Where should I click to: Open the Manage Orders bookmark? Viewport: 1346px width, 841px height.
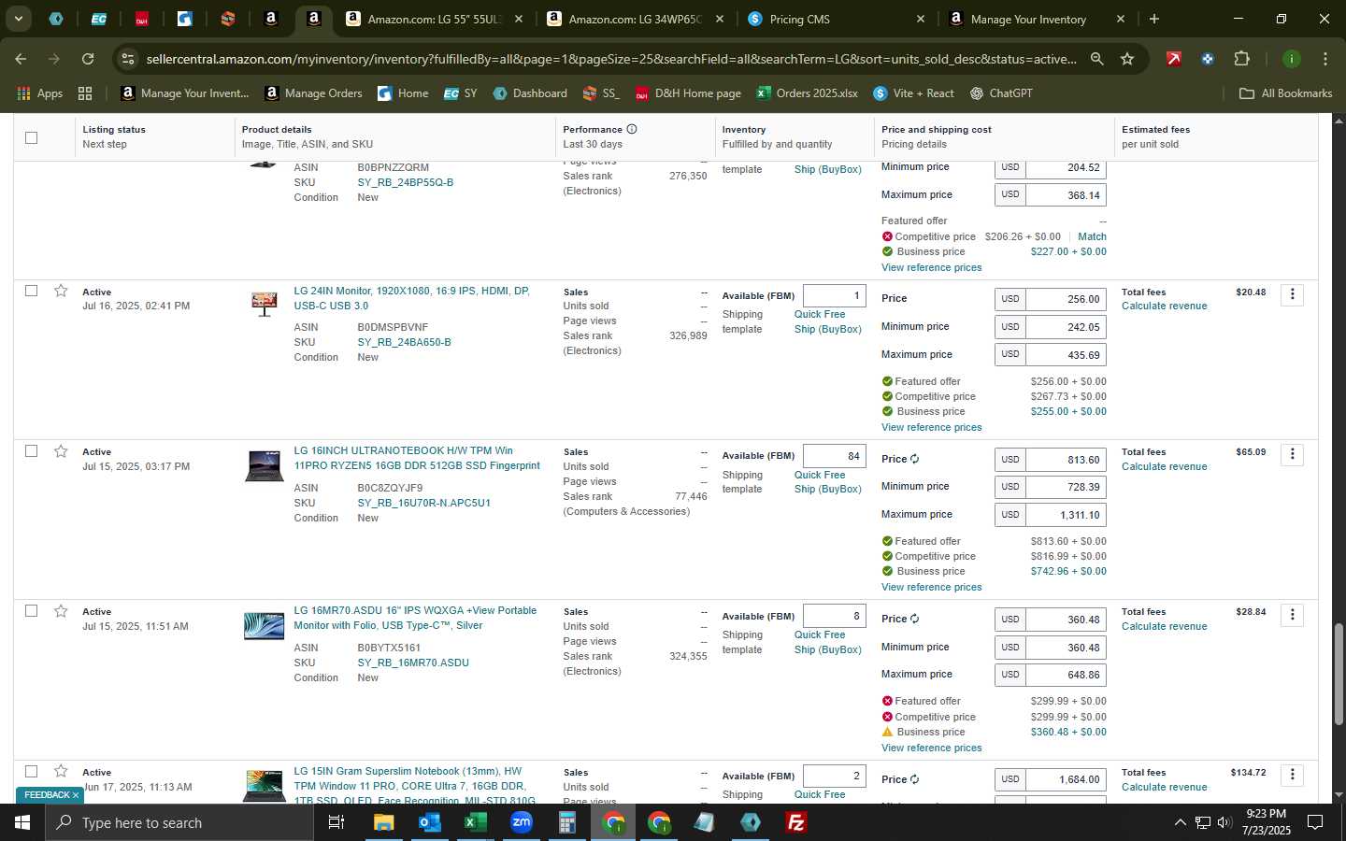[x=313, y=93]
